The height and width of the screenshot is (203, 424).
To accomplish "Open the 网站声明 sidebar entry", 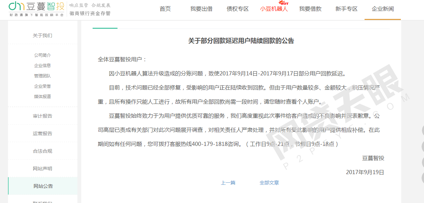I will coord(43,169).
